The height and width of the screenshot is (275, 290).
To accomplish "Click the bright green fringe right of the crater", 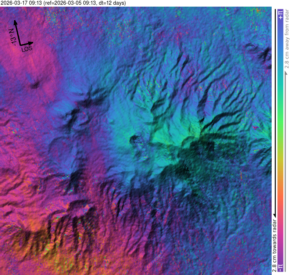I will click(x=162, y=137).
